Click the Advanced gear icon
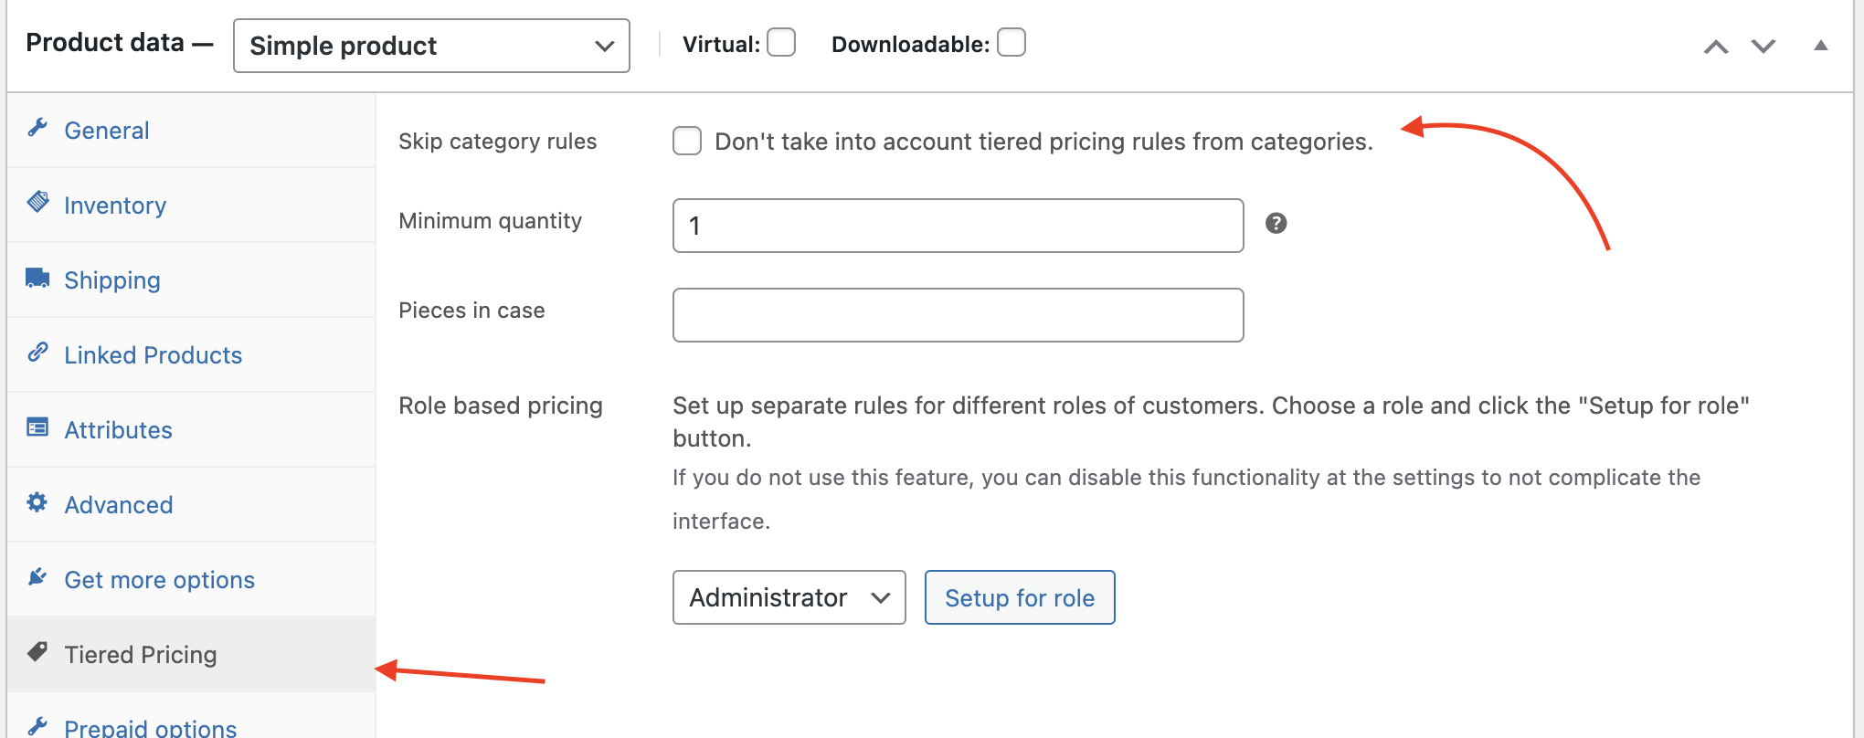 coord(37,501)
